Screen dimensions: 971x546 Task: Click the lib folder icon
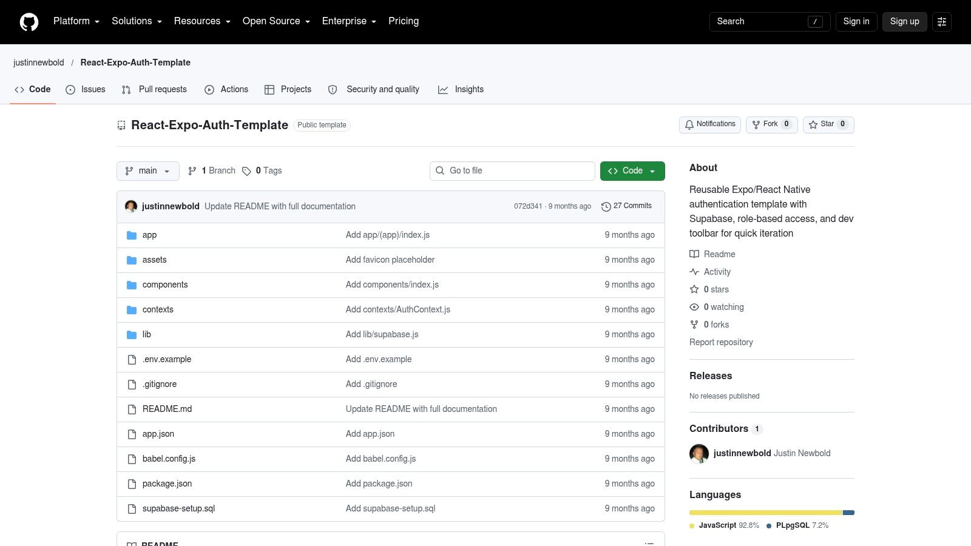coord(132,335)
